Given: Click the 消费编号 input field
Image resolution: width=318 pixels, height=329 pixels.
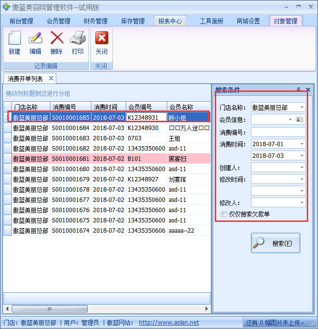Looking at the screenshot, I should click(x=278, y=132).
